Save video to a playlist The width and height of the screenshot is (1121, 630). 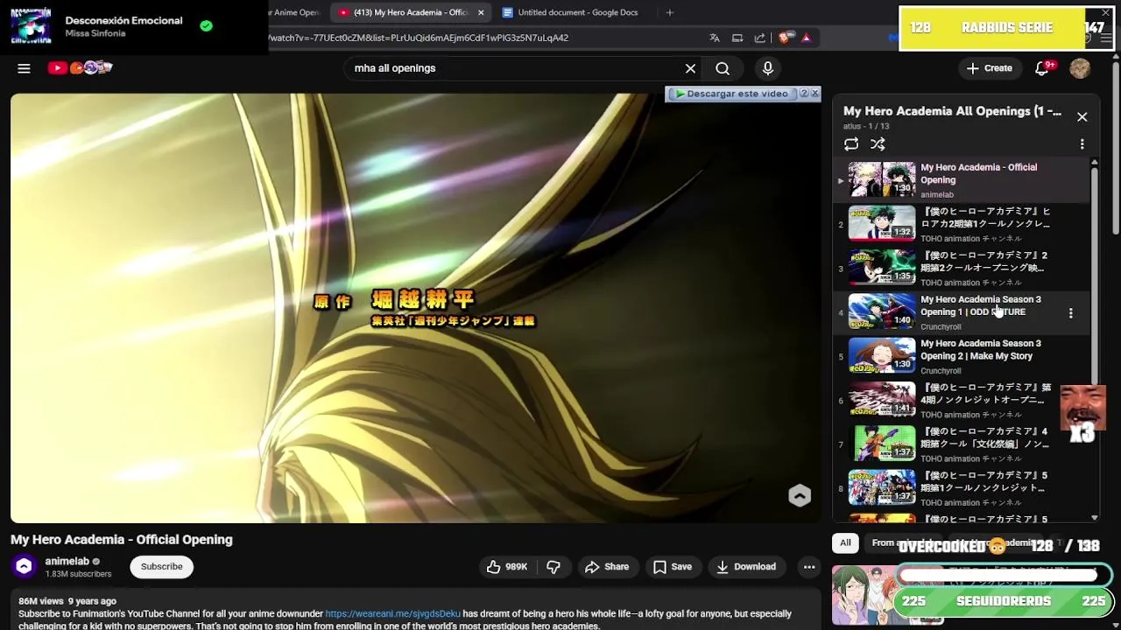point(673,567)
